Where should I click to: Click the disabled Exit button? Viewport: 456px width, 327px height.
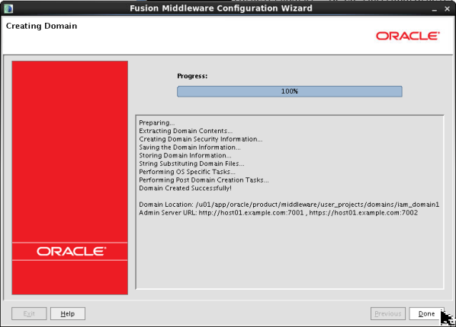[29, 313]
